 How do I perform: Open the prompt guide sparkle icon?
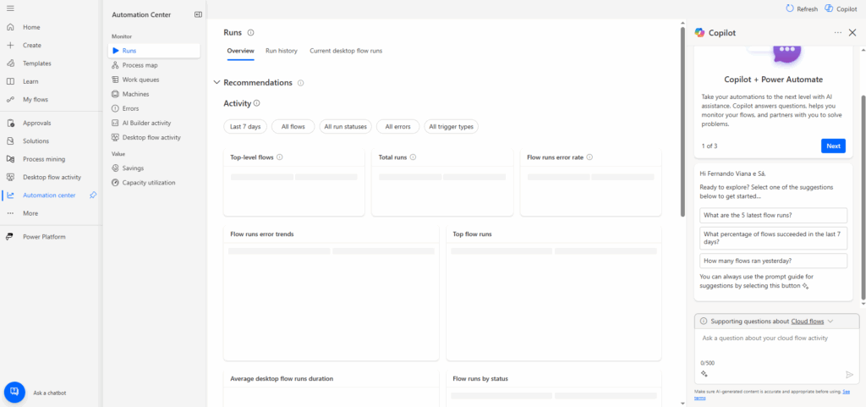click(x=704, y=373)
